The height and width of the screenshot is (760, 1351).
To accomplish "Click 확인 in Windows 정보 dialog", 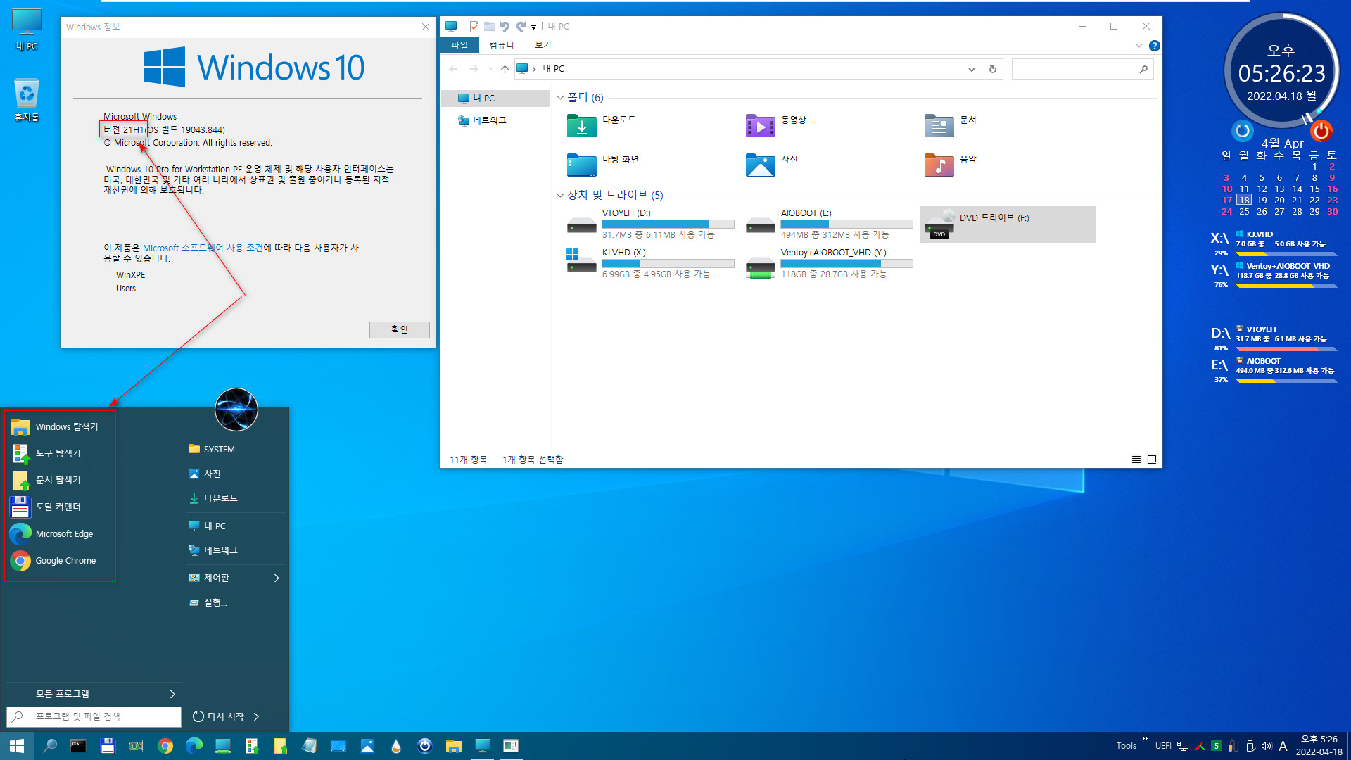I will (399, 329).
